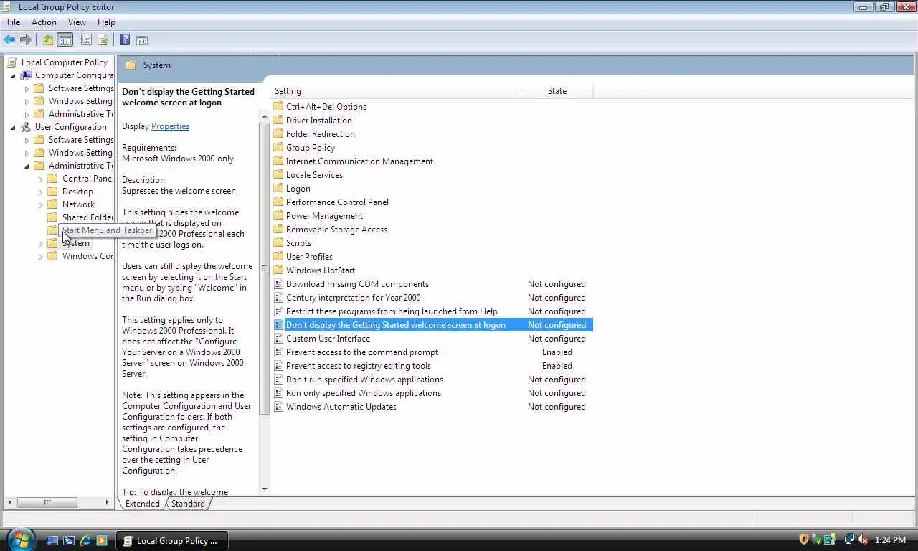Expand the Network tree node
The width and height of the screenshot is (918, 551).
40,205
